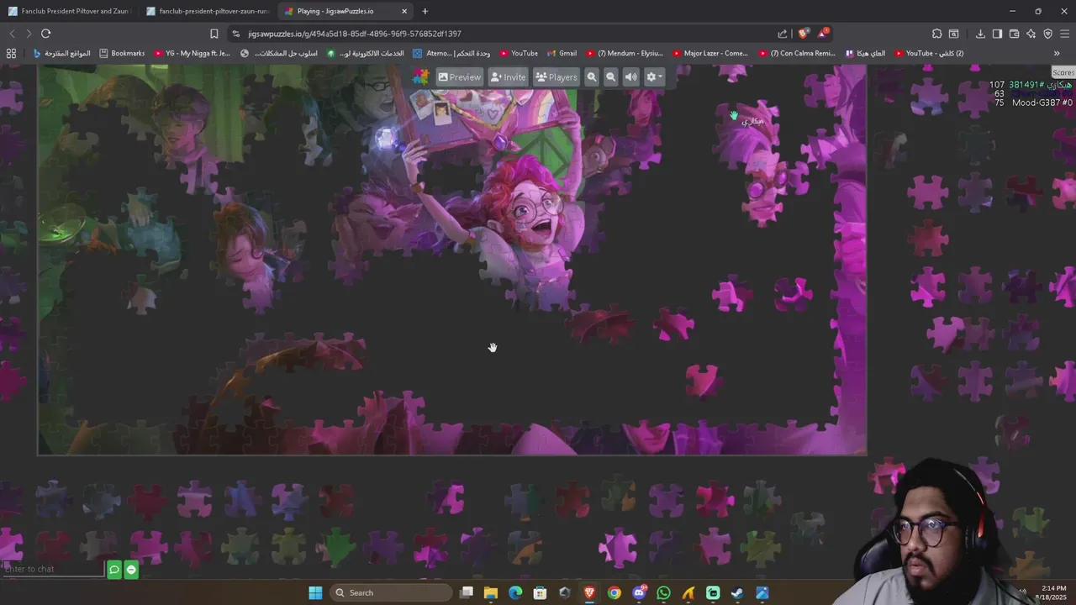The width and height of the screenshot is (1076, 605).
Task: Open '(7) Mendum - Elysiu...' bookmark
Action: tap(625, 53)
